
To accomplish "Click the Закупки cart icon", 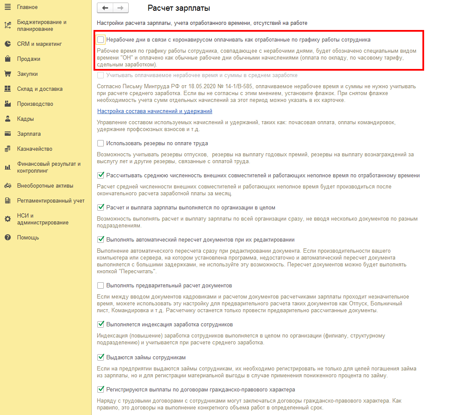I will tap(8, 74).
